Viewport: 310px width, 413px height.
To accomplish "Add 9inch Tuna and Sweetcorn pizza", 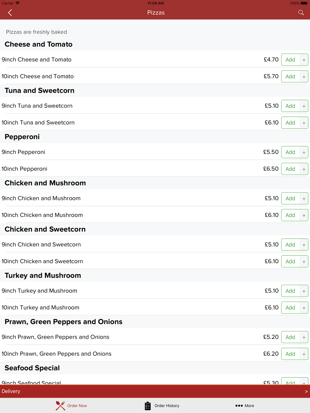I will point(290,106).
